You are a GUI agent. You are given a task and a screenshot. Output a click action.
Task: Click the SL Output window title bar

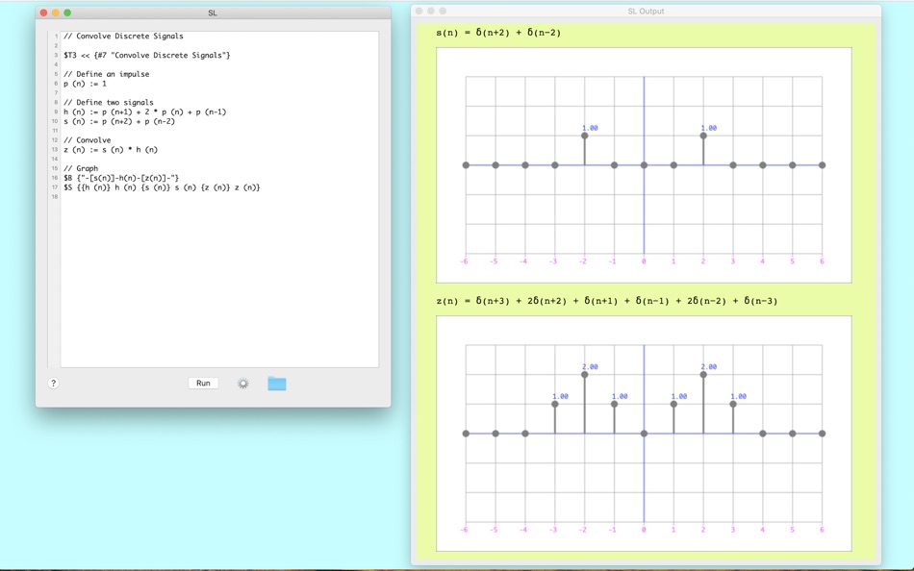646,12
